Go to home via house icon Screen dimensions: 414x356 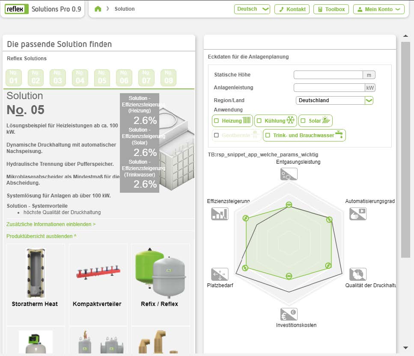98,9
